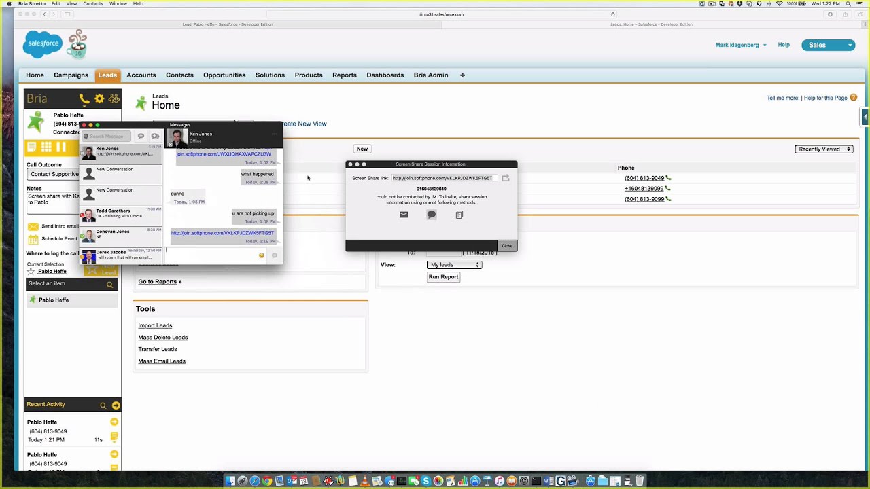Viewport: 870px width, 489px height.
Task: Click the Help for this Page link
Action: 826,98
